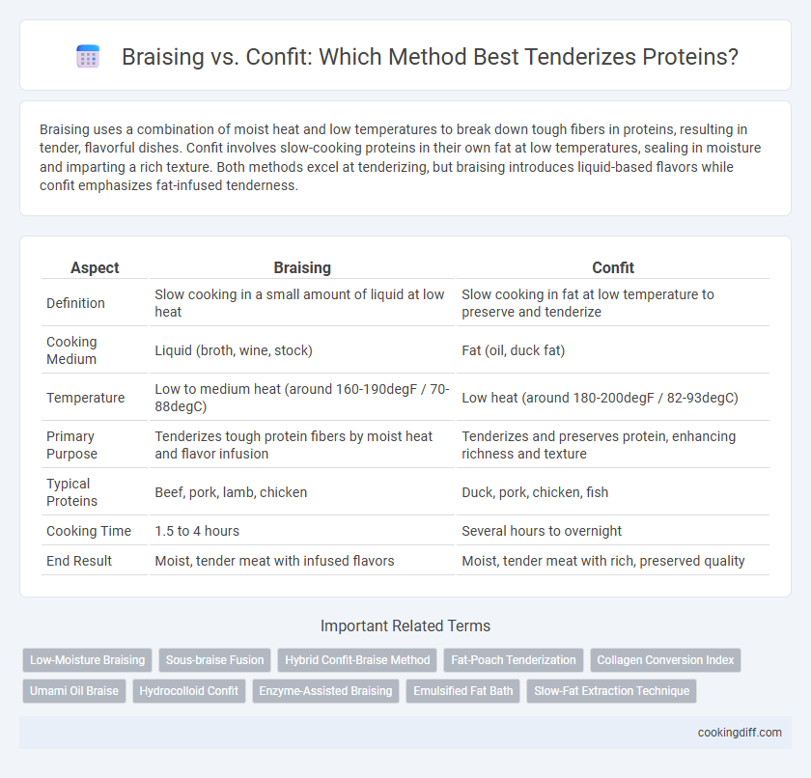811x778 pixels.
Task: Open the Hybrid Confit-Braise Method tag
Action: coord(357,660)
